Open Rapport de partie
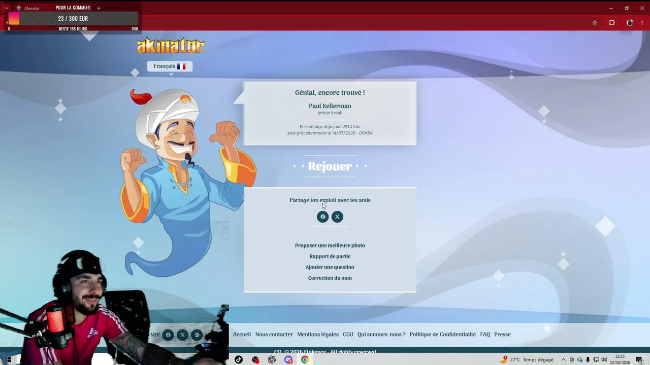This screenshot has height=365, width=650. [x=330, y=257]
